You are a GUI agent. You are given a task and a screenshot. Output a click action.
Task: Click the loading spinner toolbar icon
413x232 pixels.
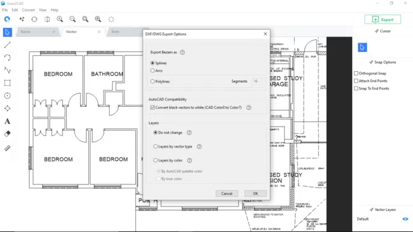coord(111,19)
